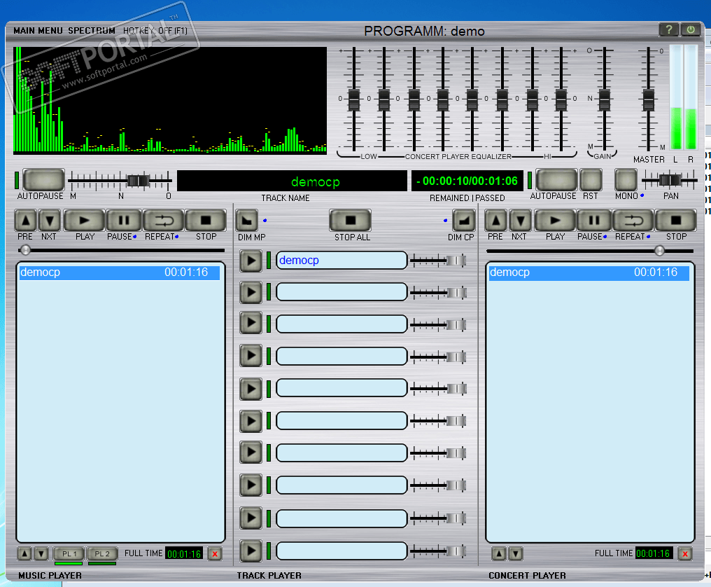Click Concert Player seek position bar
Image resolution: width=711 pixels, height=587 pixels.
[590, 251]
